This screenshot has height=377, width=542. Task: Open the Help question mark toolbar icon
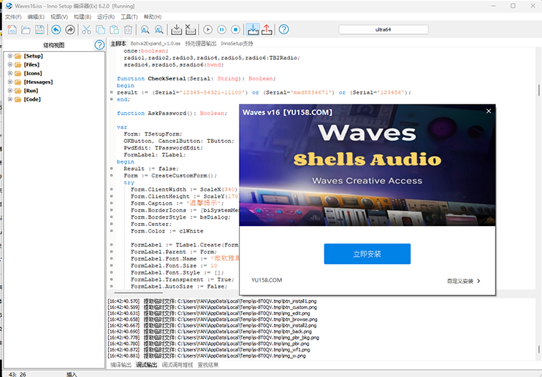click(284, 30)
